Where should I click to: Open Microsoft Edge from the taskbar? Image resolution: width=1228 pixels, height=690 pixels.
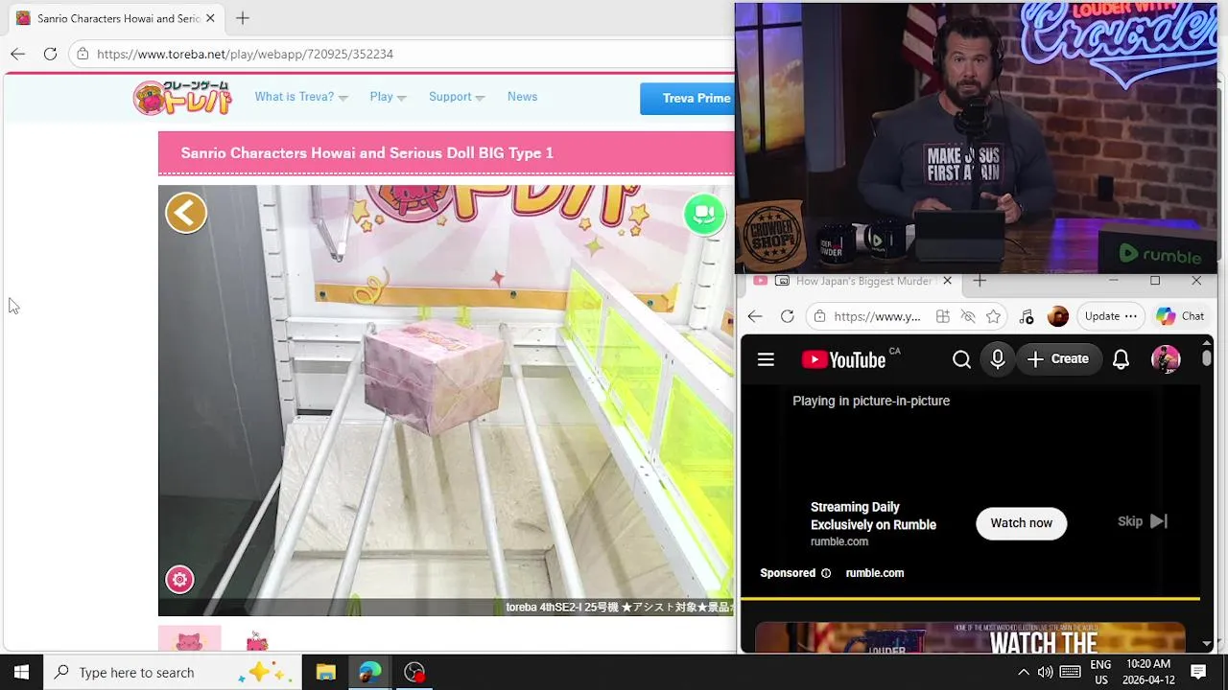(x=370, y=672)
